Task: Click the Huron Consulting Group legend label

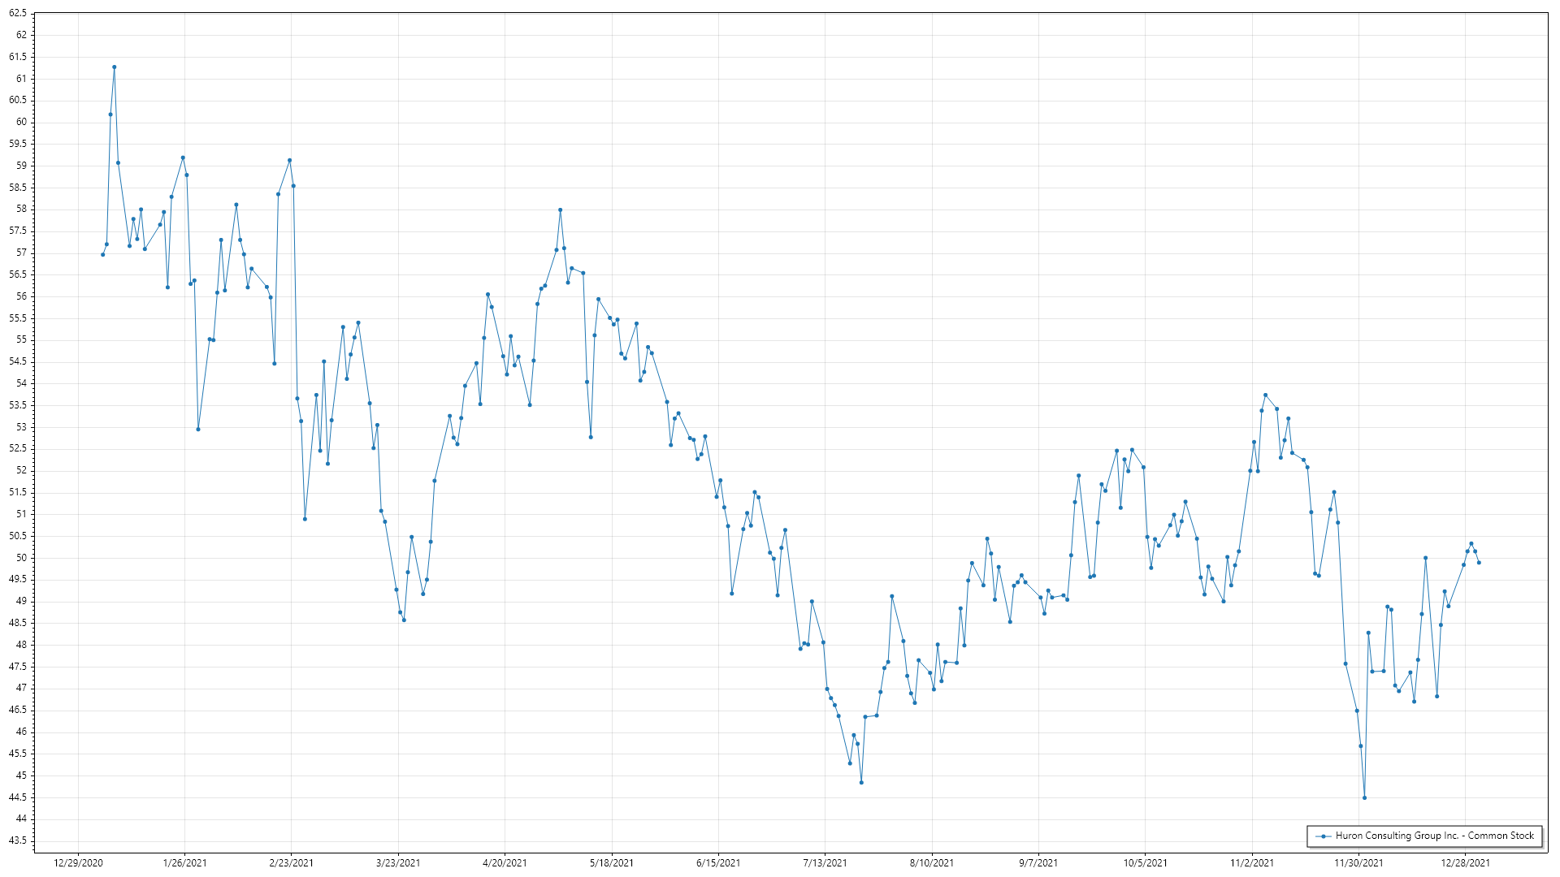Action: tap(1434, 836)
